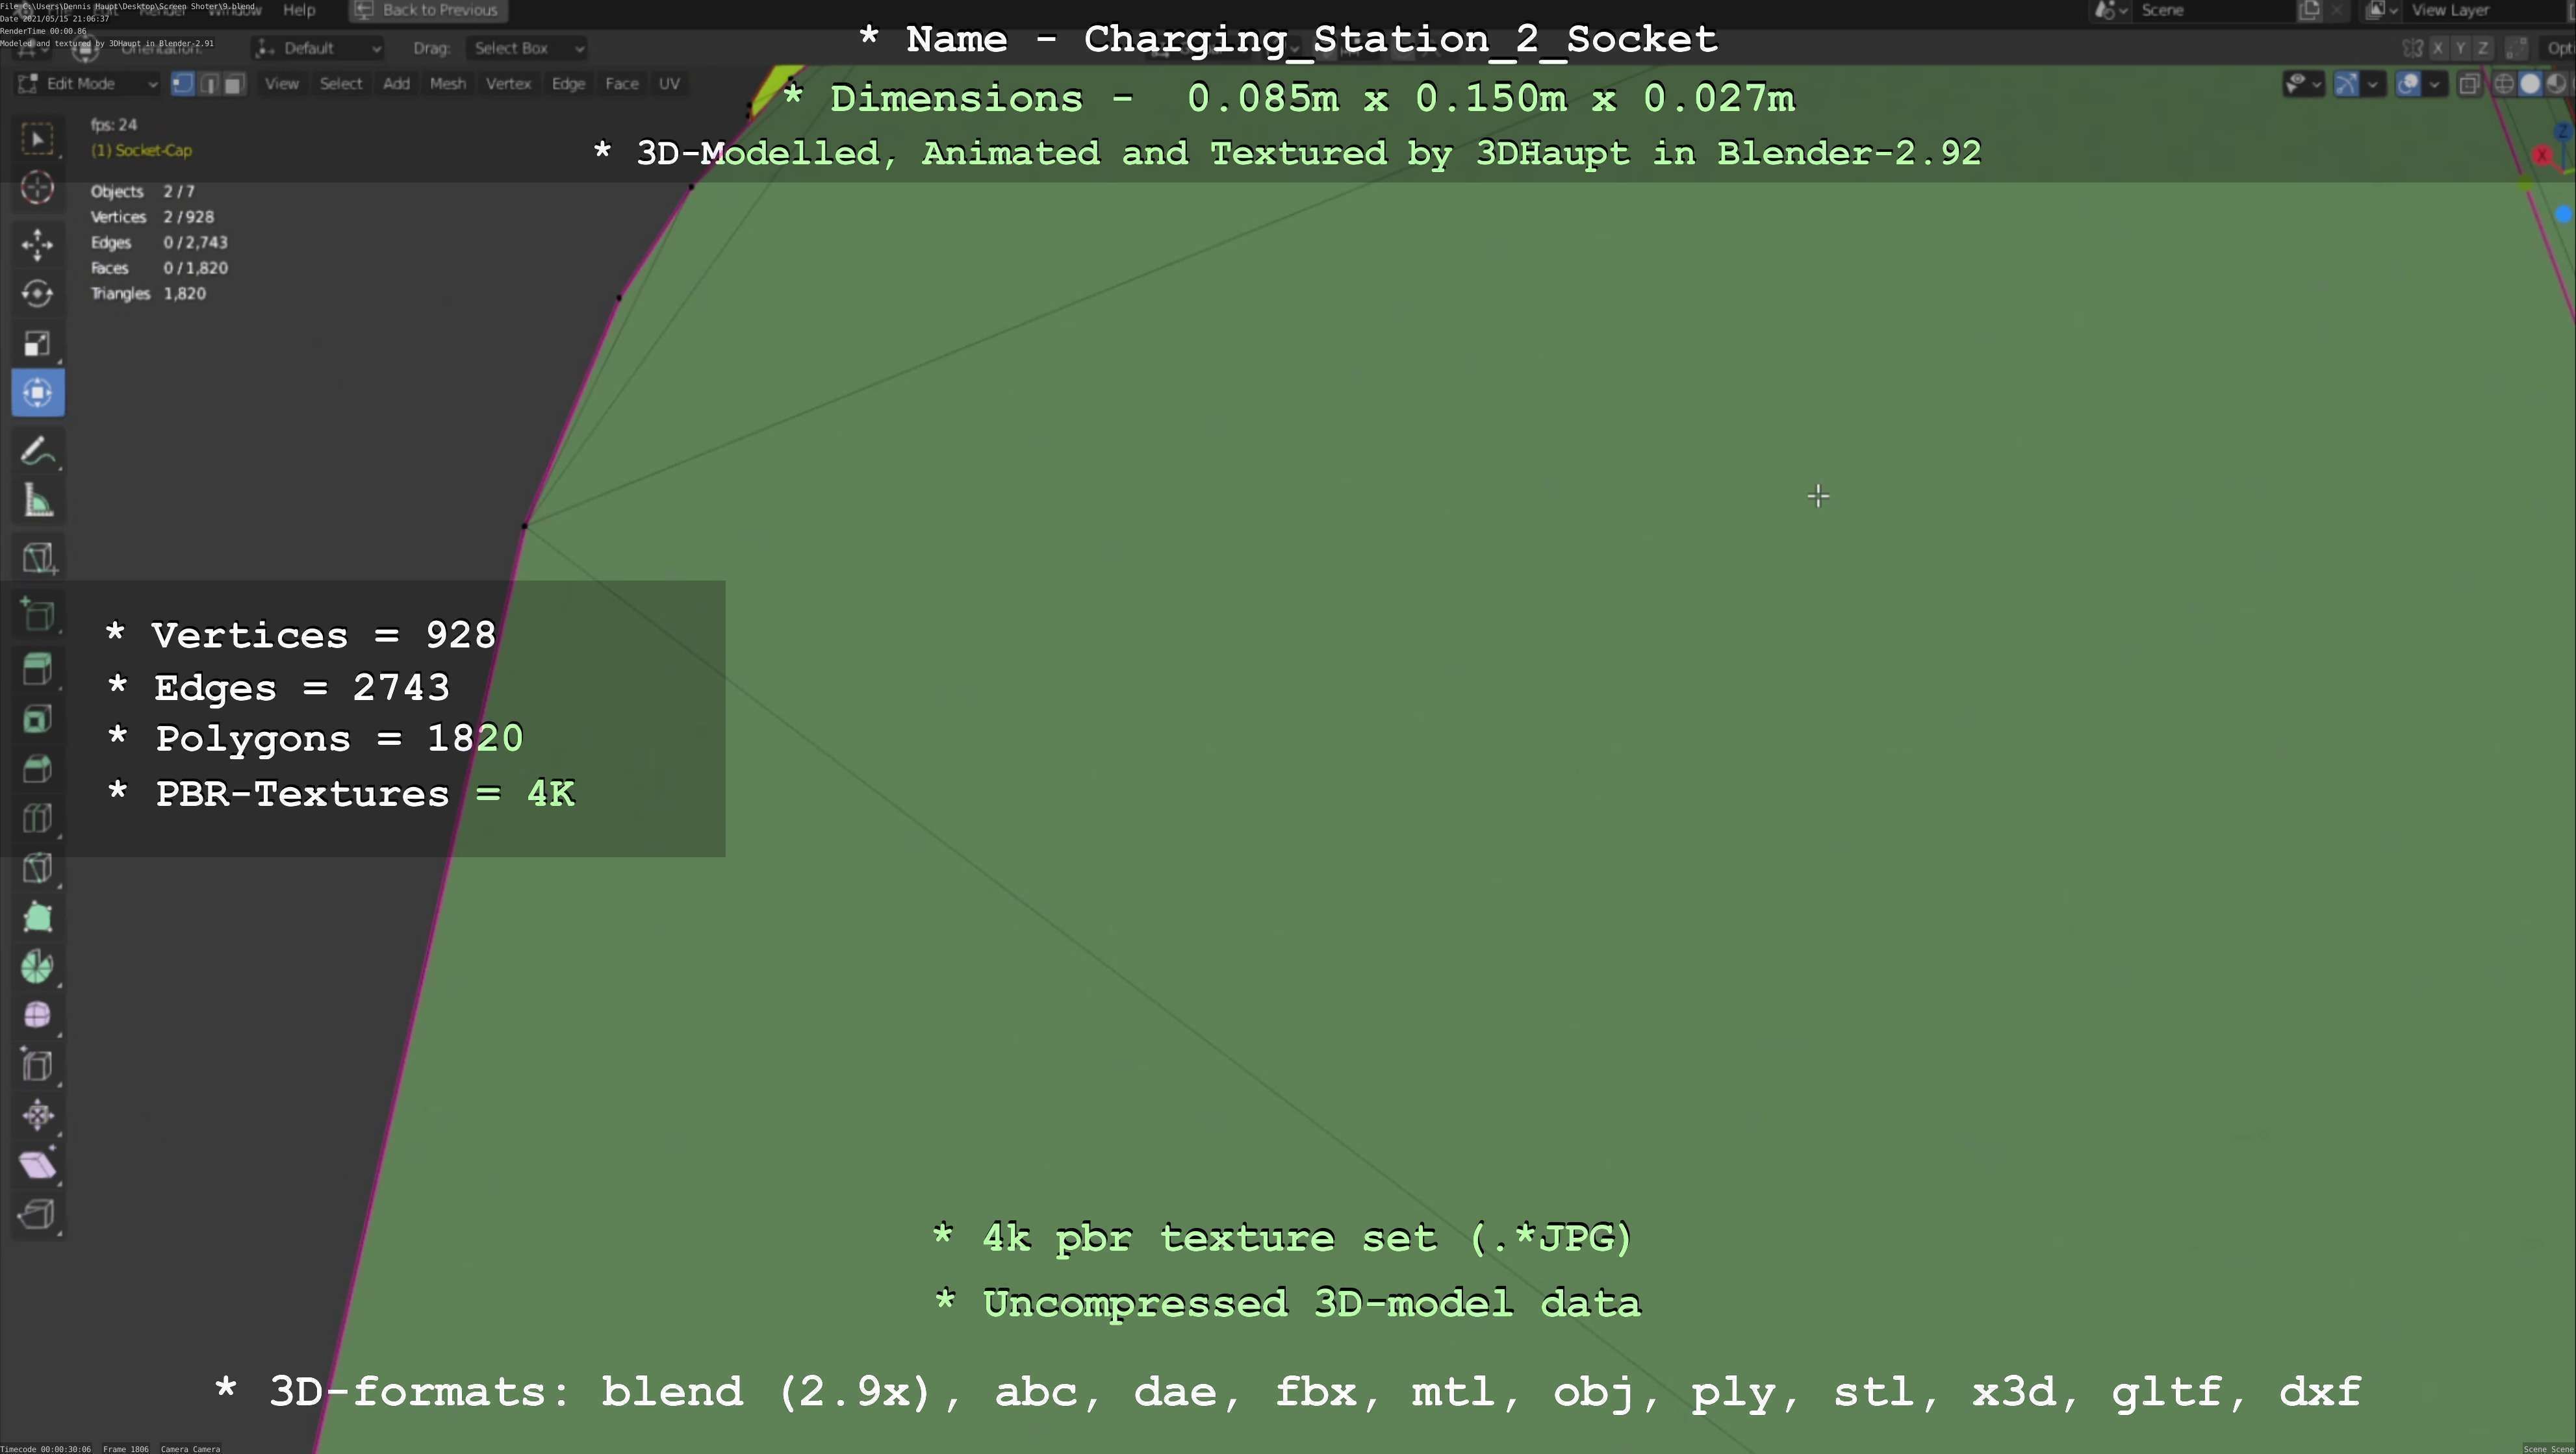Select the Annotate pencil tool

[x=37, y=452]
